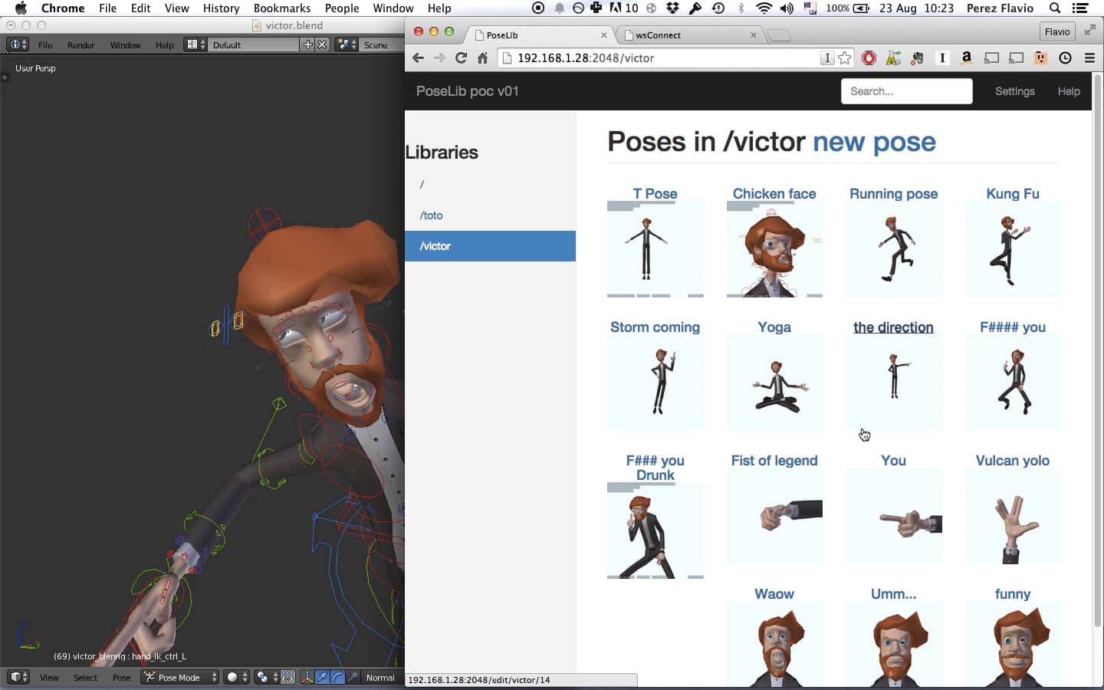Open 3D View editor type selector
1104x690 pixels.
pyautogui.click(x=18, y=677)
